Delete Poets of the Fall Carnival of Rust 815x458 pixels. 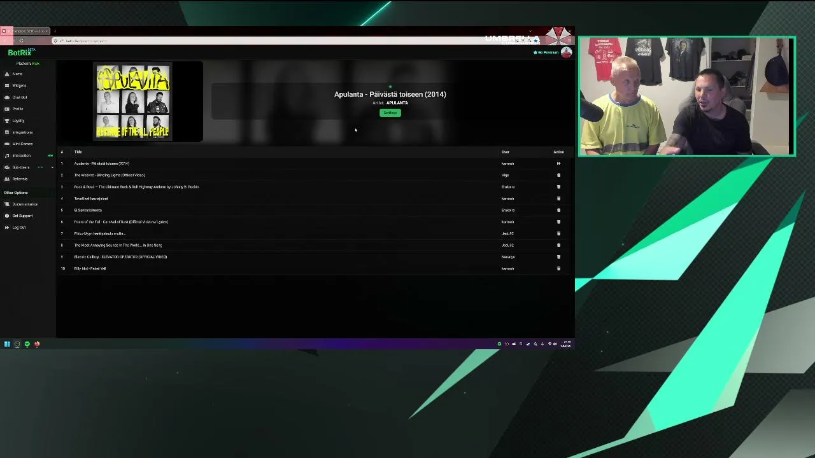coord(558,222)
